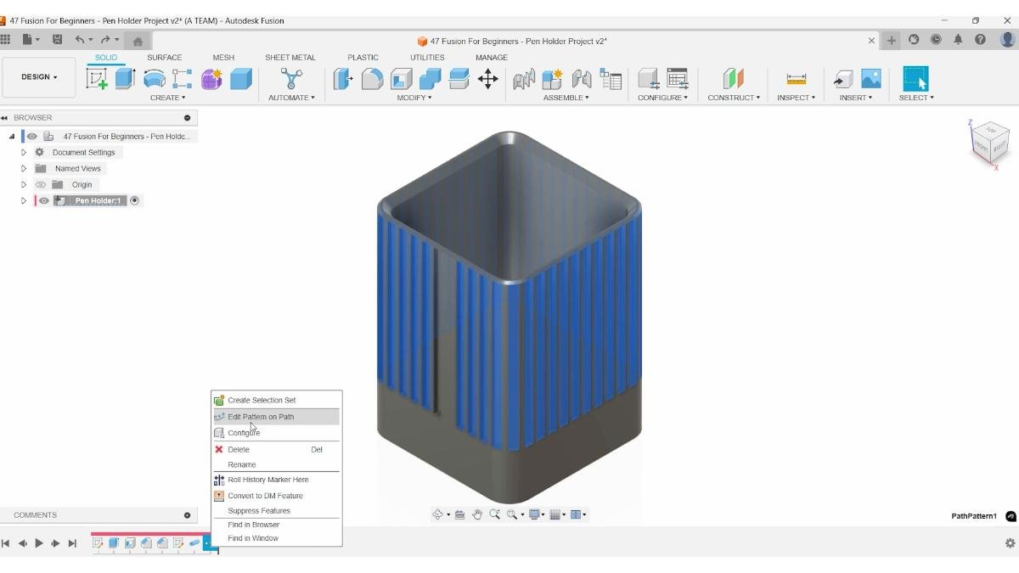Image resolution: width=1019 pixels, height=573 pixels.
Task: Select the Combine tool
Action: click(430, 79)
